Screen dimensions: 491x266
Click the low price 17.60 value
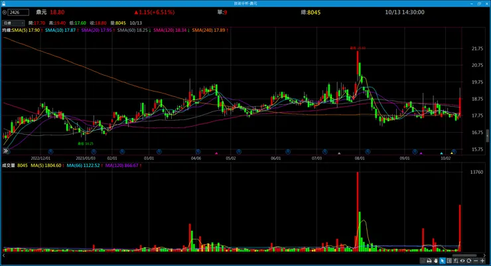coord(80,23)
